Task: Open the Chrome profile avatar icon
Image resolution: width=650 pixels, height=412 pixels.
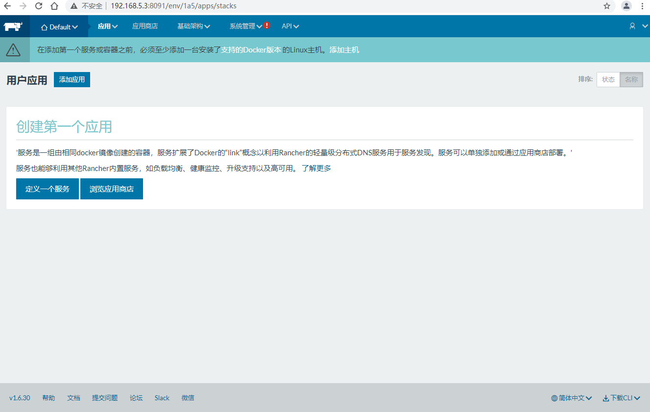Action: [626, 6]
